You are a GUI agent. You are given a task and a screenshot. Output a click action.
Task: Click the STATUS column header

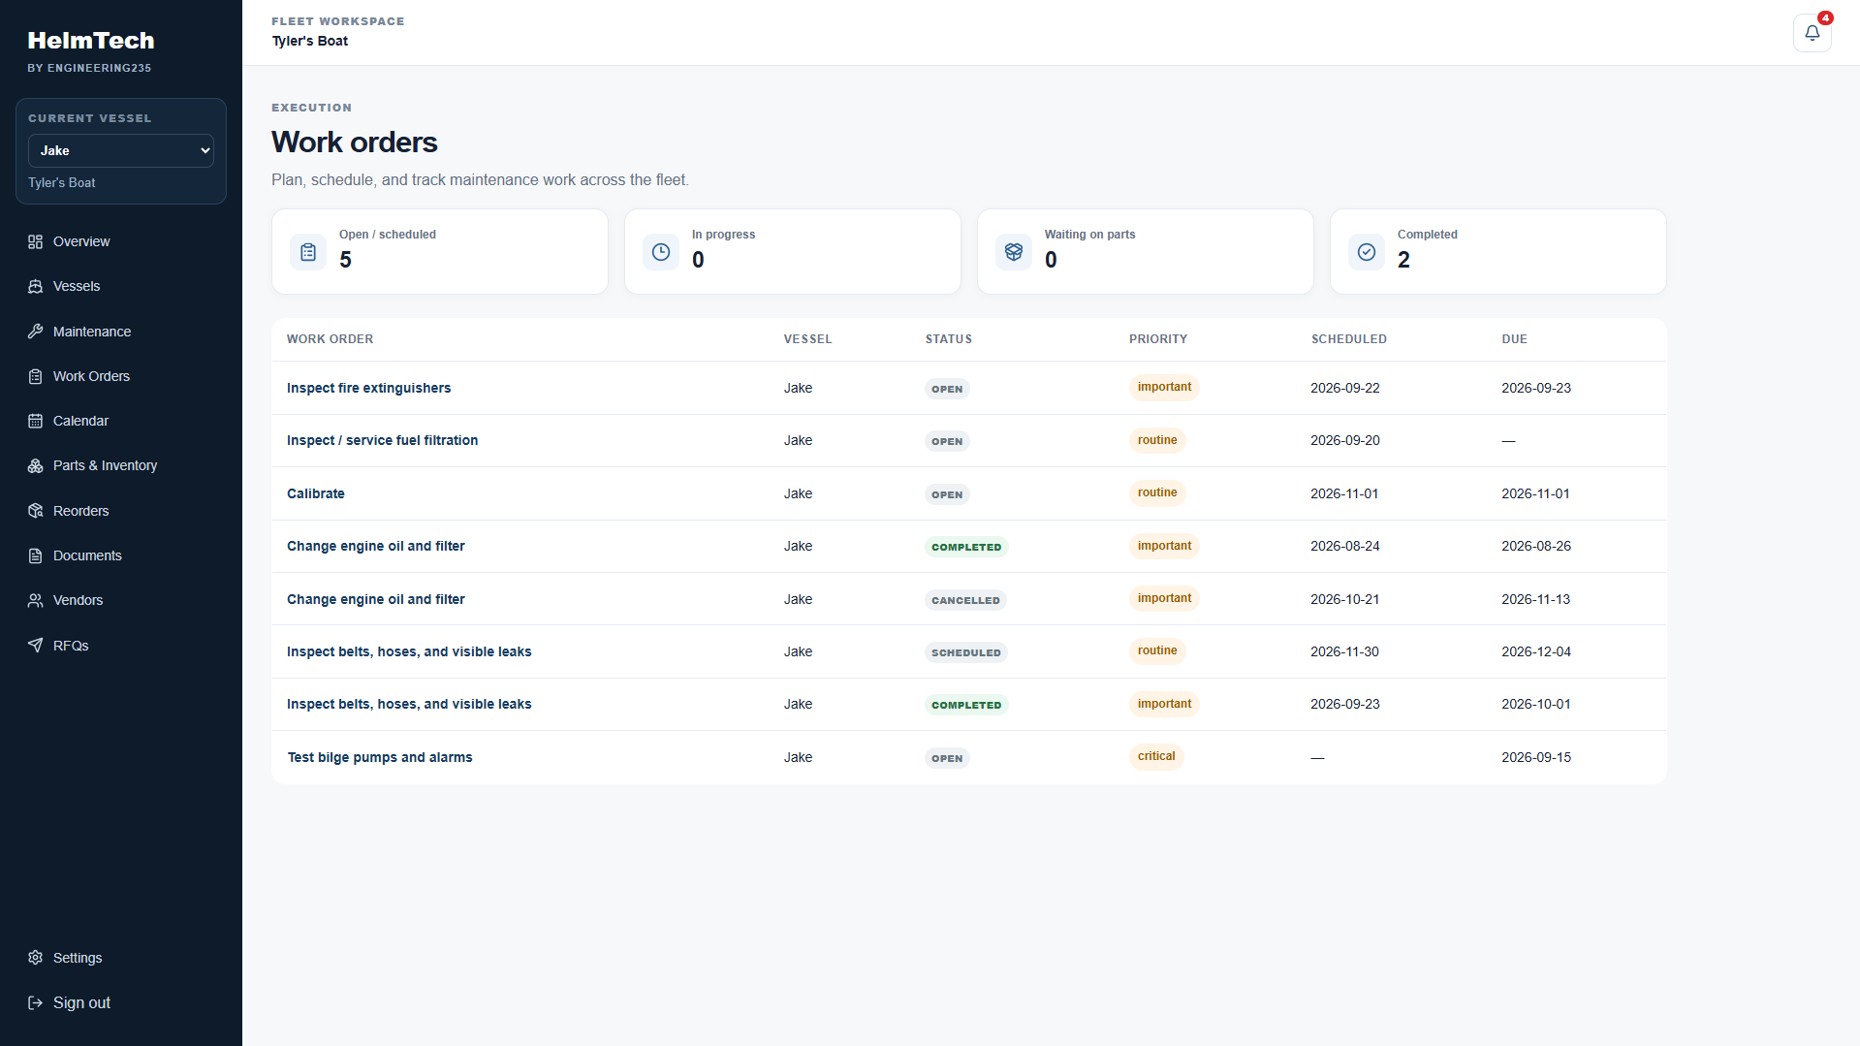949,339
